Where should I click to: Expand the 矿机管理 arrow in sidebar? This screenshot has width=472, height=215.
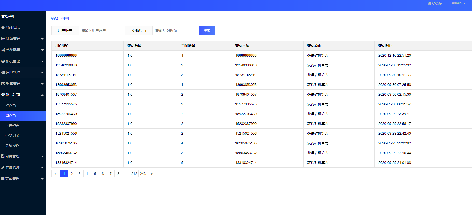[x=42, y=61]
